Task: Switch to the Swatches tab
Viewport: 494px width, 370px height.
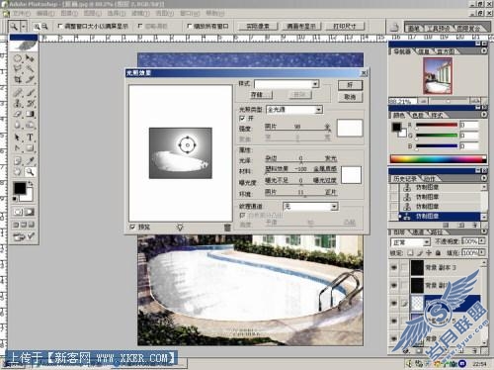Action: 418,115
